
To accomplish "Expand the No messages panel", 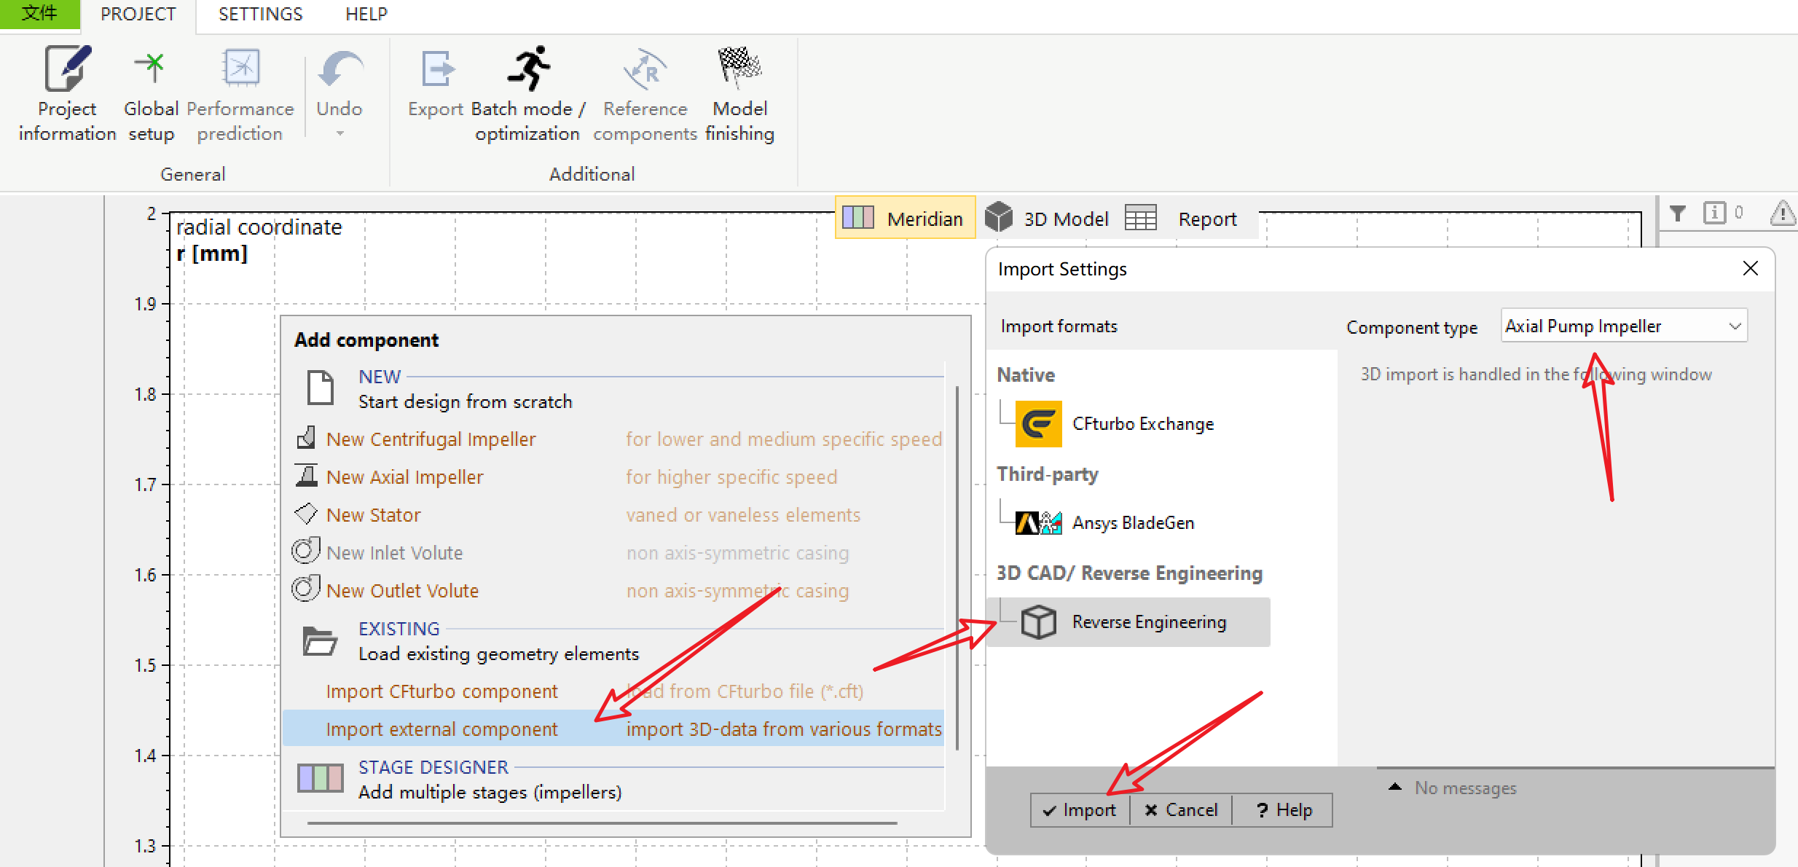I will pyautogui.click(x=1395, y=788).
